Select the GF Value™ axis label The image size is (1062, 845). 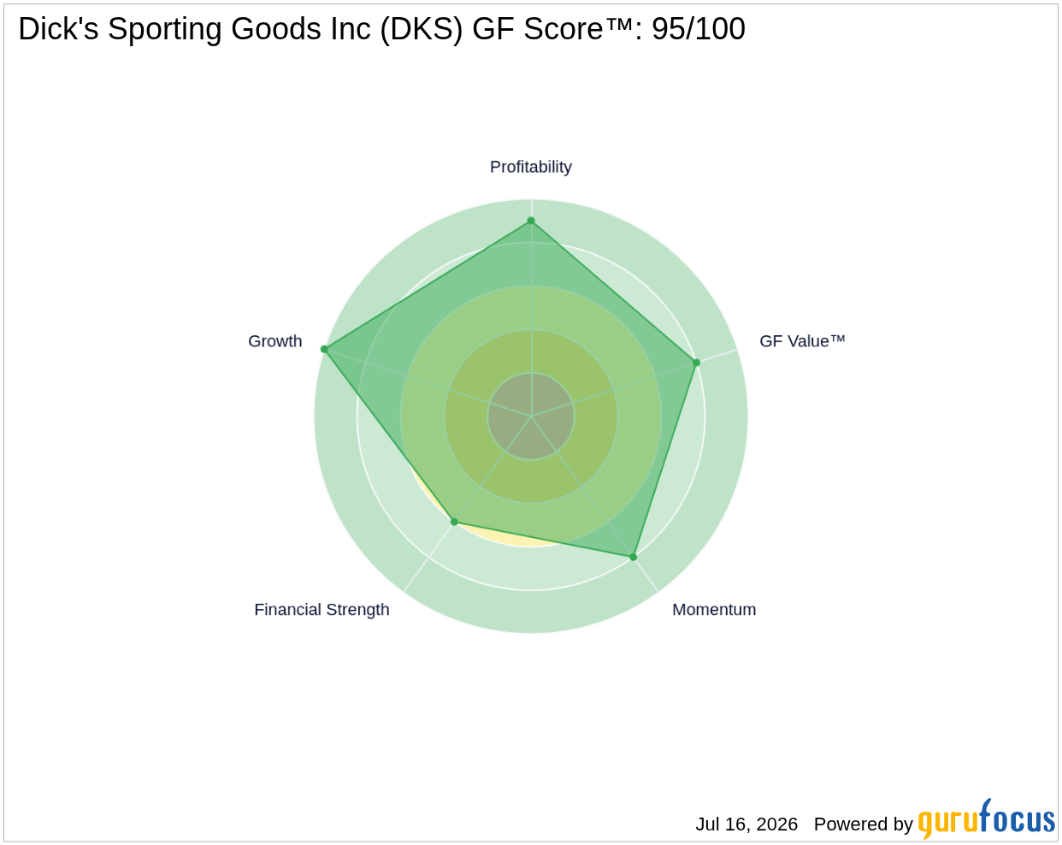(x=802, y=341)
